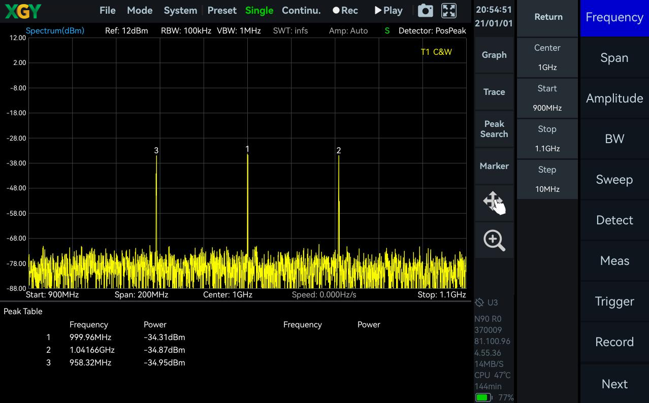Select the 1.04166GHz peak table row
The image size is (649, 403).
(x=116, y=350)
